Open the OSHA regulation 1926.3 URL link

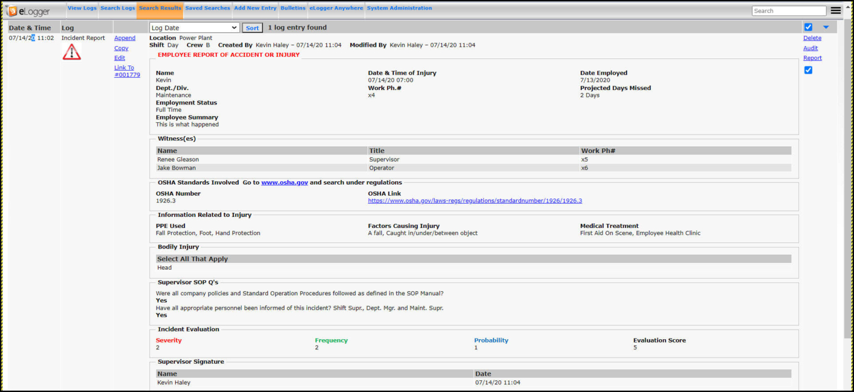point(475,200)
